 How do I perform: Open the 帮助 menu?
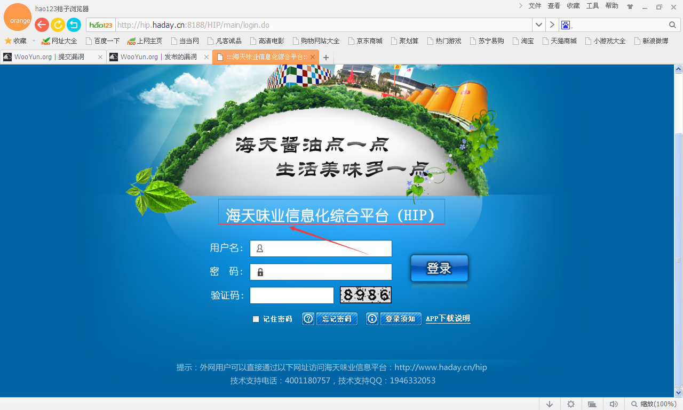point(611,6)
